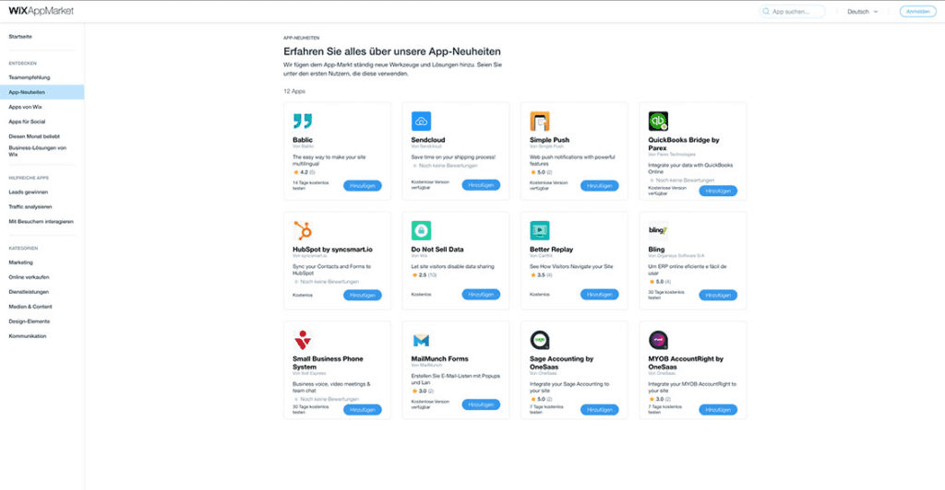Click the HubSpot by syncsmart.io title

click(332, 250)
